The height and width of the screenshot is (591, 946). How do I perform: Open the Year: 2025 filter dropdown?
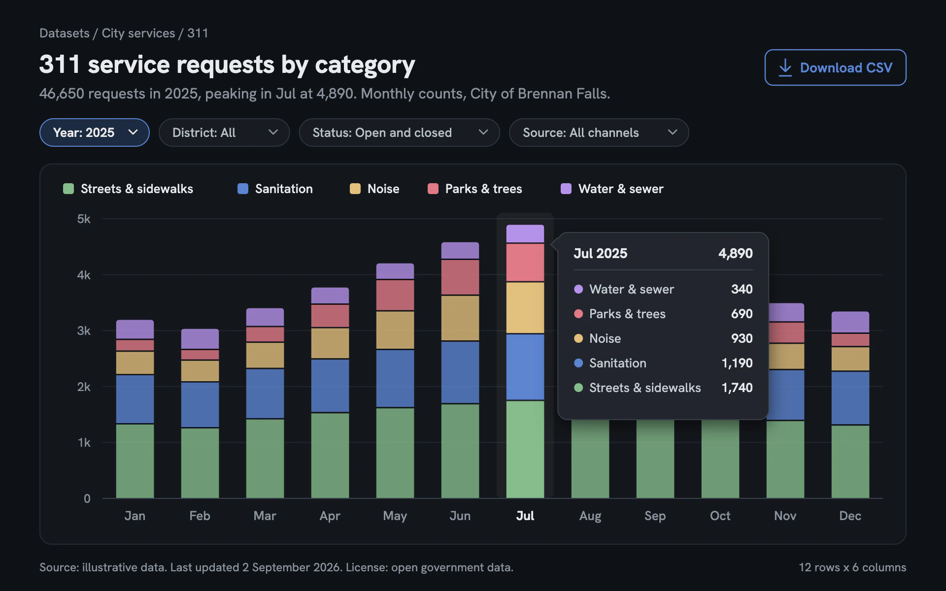(95, 132)
